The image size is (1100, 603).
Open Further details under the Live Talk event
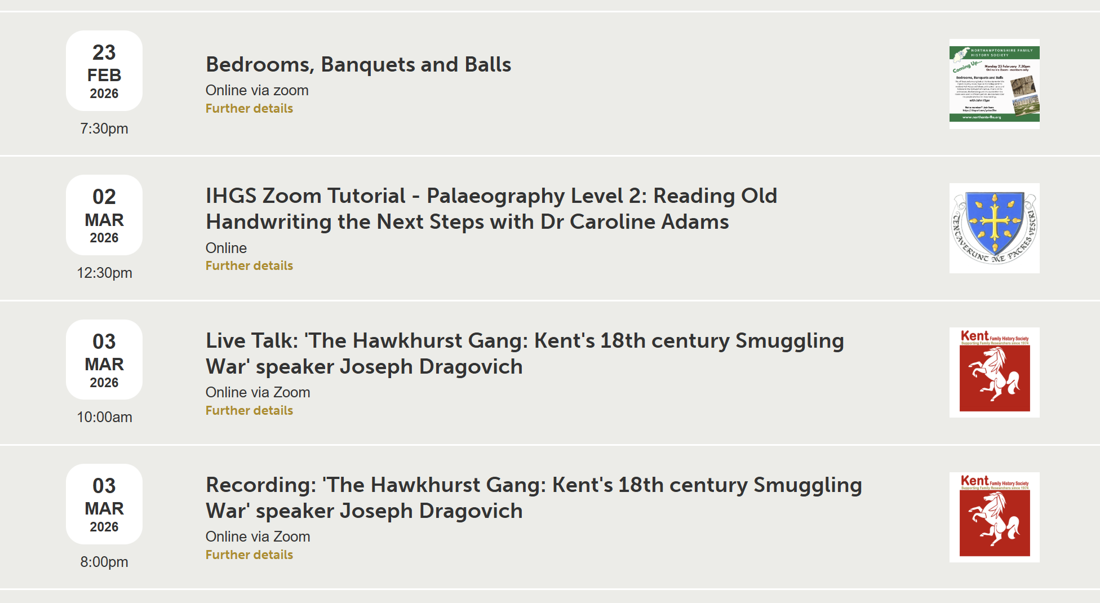coord(249,410)
